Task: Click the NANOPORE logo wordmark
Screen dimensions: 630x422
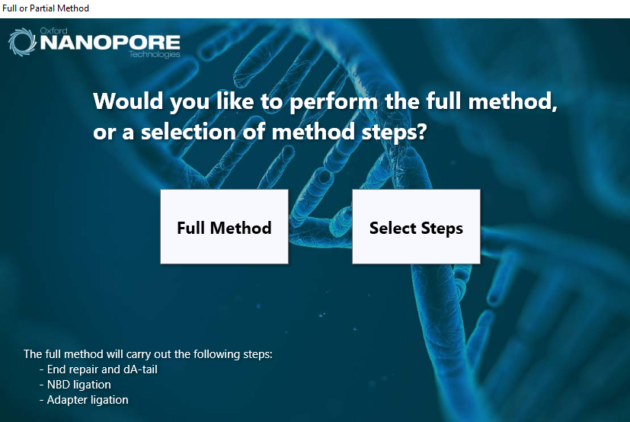Action: (110, 43)
